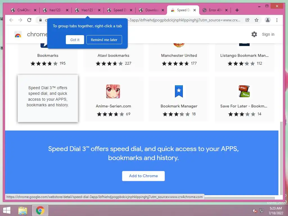
Task: Open the Manchester United extension card
Action: tap(179, 57)
